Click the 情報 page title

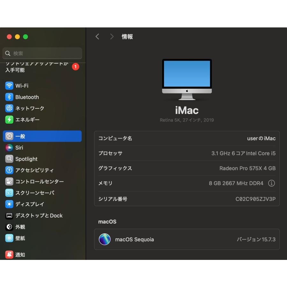pos(127,37)
